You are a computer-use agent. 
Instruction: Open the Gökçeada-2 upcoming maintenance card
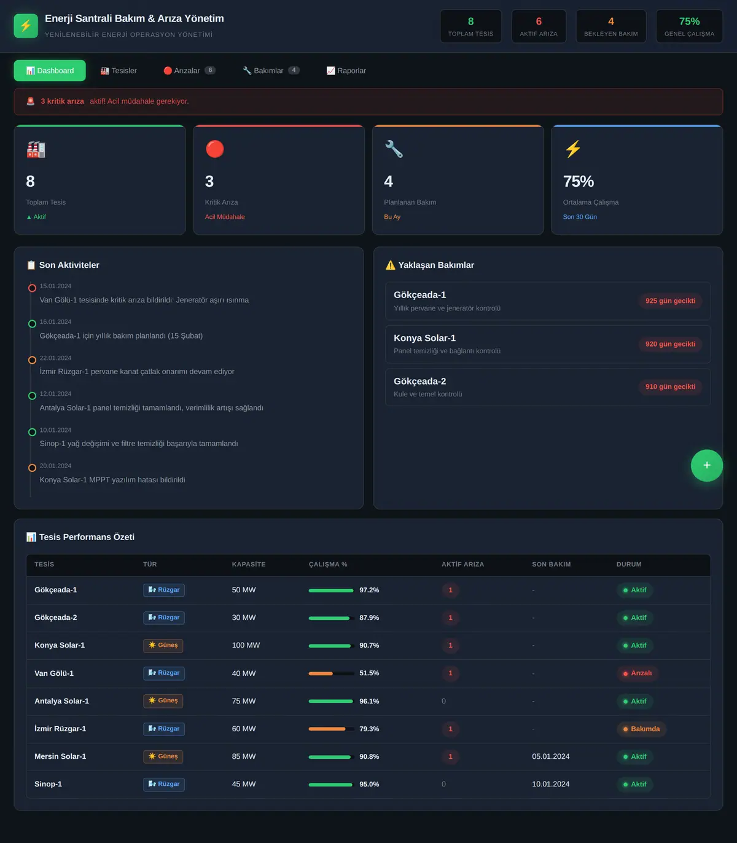tap(548, 387)
